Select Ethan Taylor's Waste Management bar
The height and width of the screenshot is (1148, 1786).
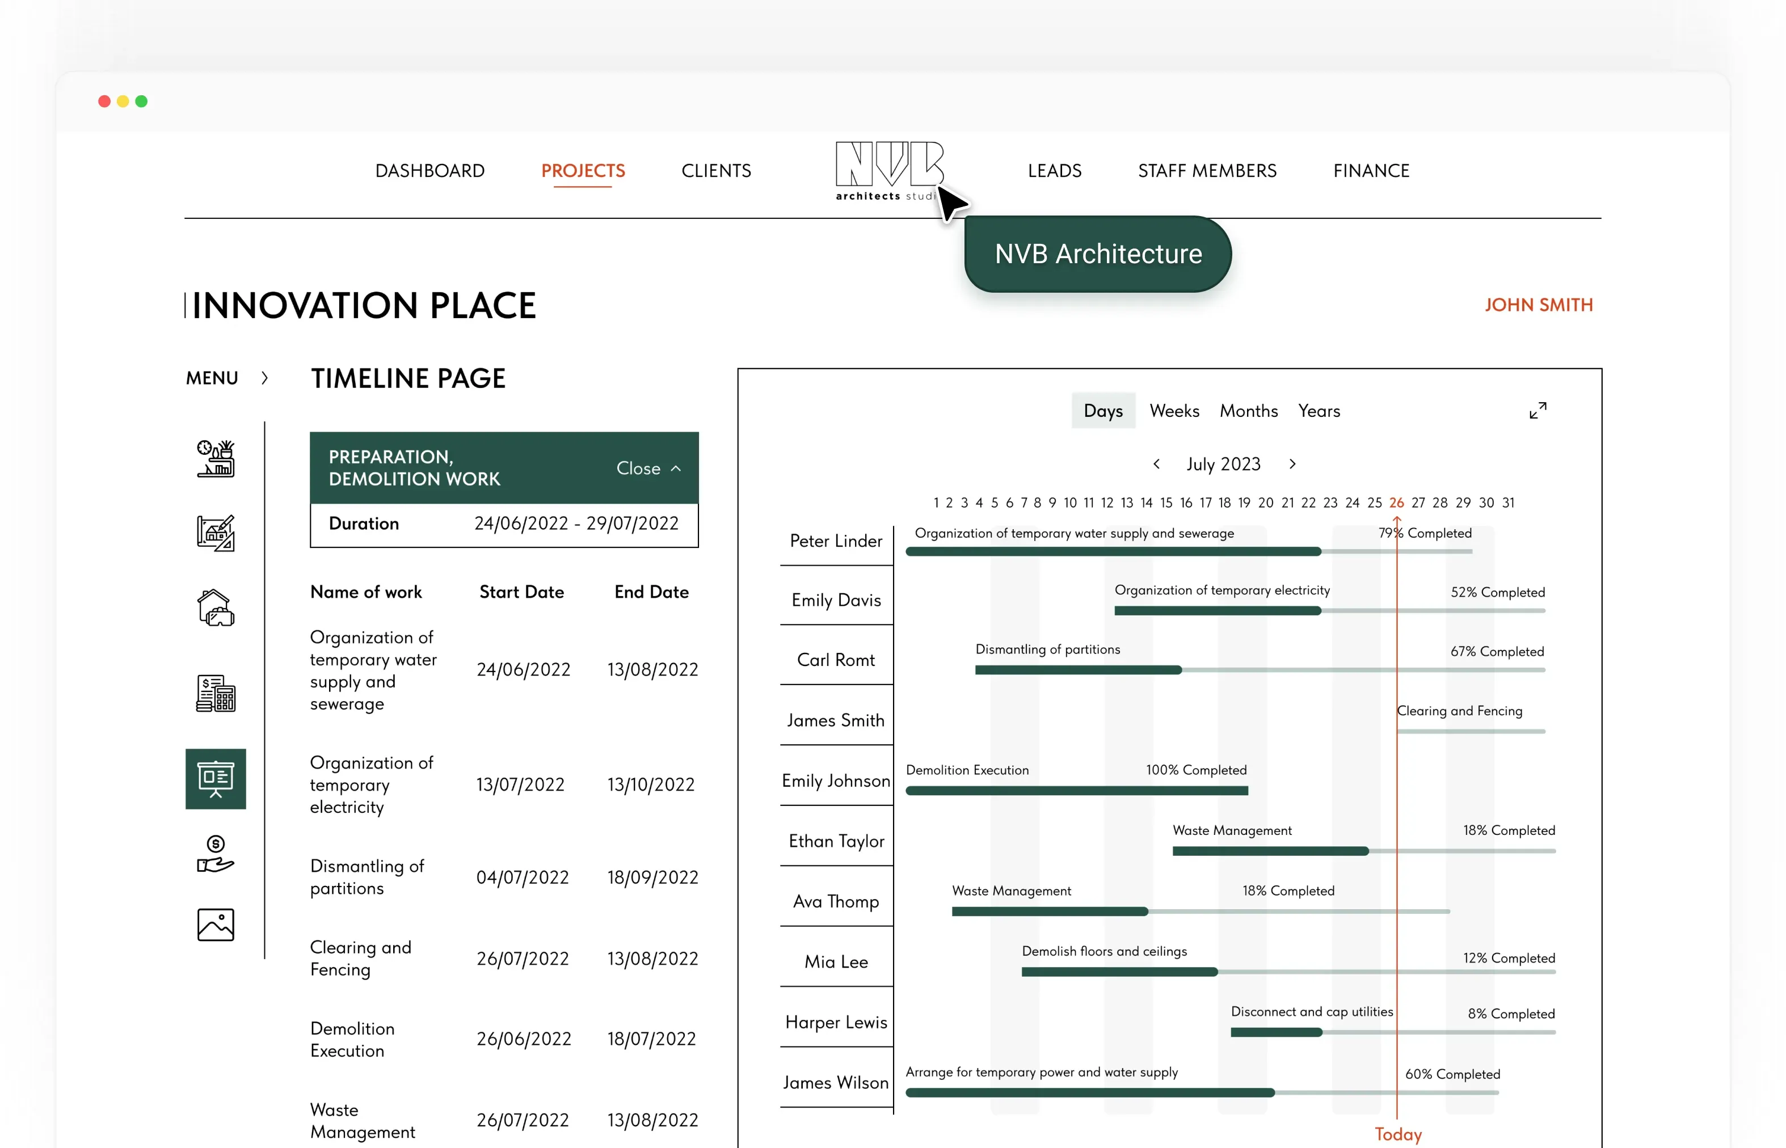click(1364, 851)
